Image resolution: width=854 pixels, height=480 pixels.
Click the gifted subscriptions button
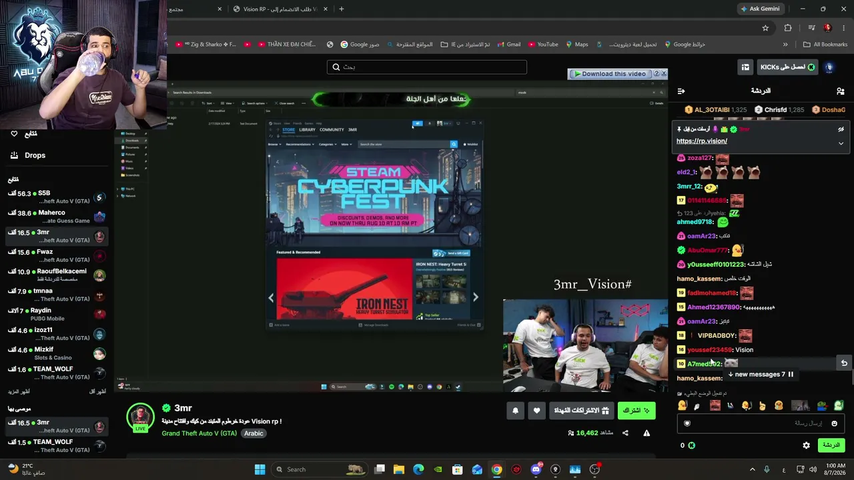tap(582, 411)
